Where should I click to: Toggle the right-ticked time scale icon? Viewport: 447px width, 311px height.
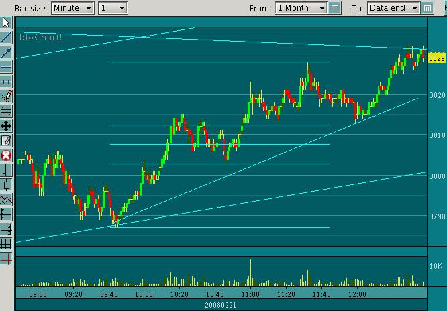pyautogui.click(x=6, y=229)
